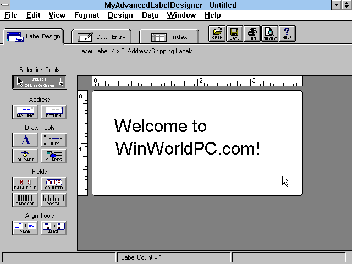Add a Data Field
The height and width of the screenshot is (264, 352).
point(25,184)
